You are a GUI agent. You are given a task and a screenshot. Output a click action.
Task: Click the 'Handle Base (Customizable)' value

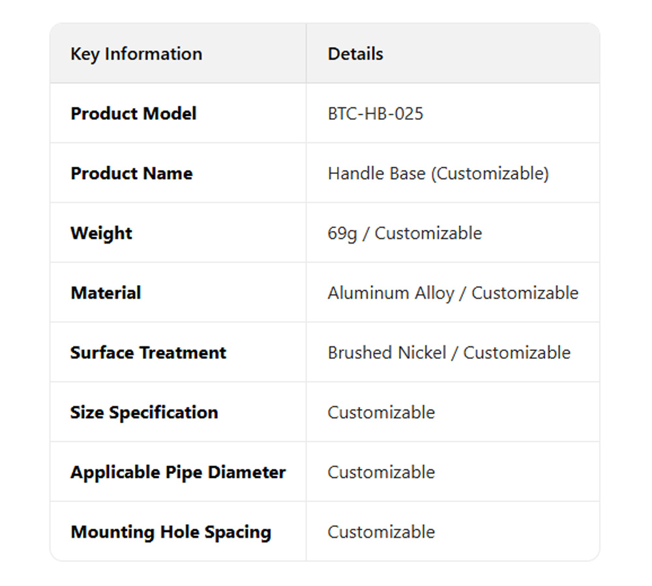point(438,174)
